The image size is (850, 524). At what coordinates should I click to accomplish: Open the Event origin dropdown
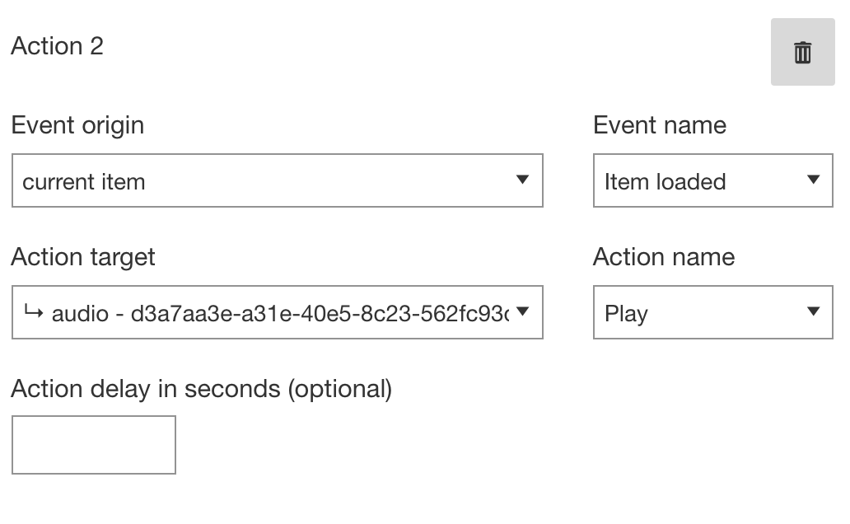tap(278, 180)
